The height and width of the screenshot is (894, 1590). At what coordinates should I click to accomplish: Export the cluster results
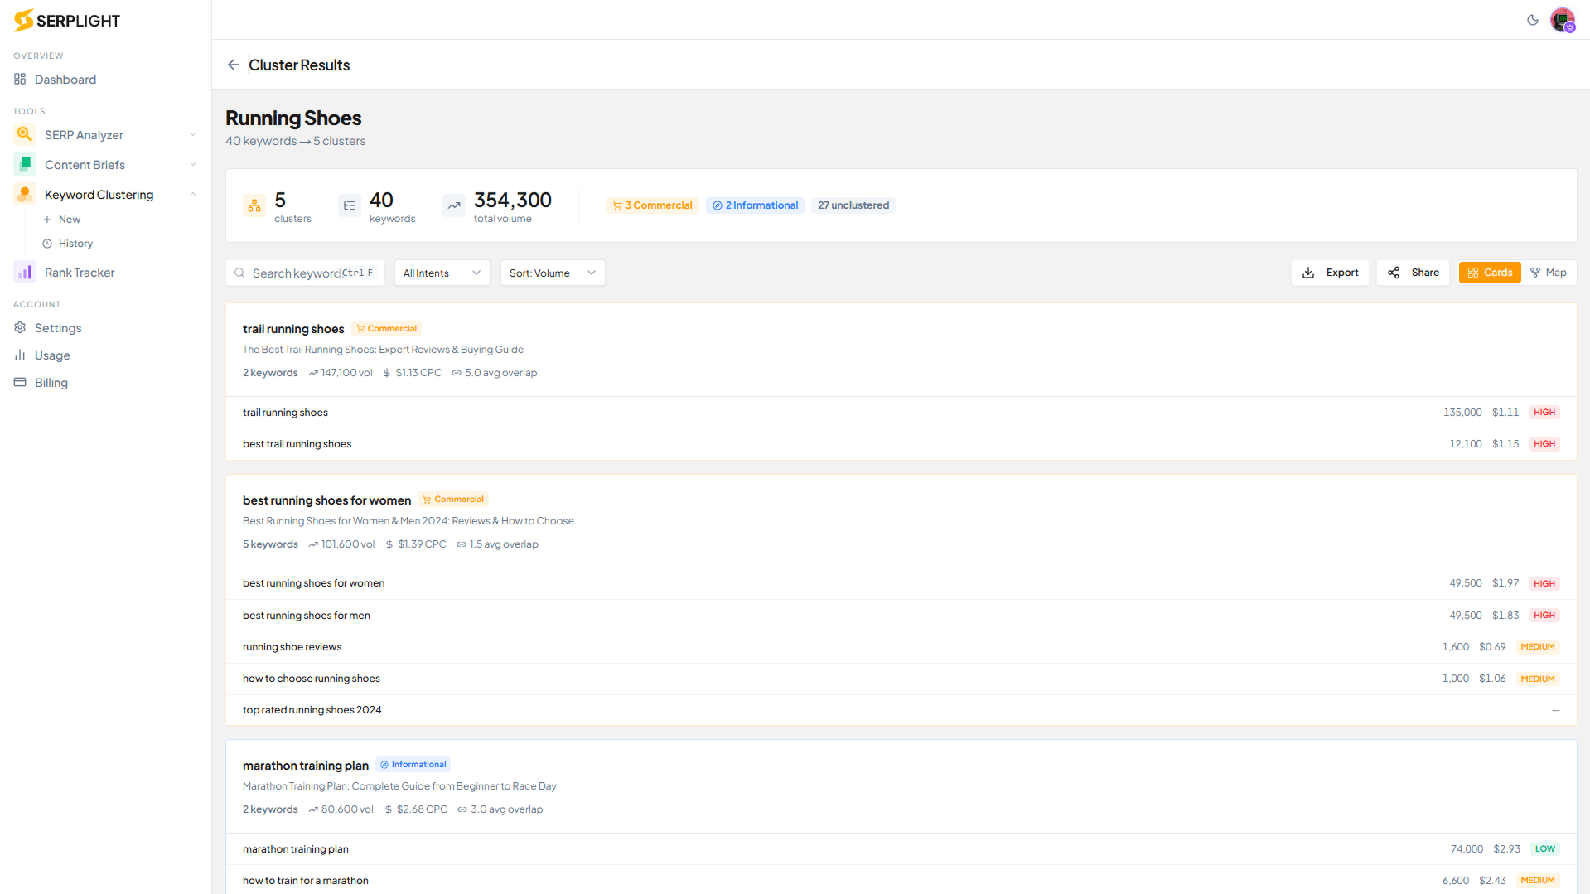point(1329,272)
